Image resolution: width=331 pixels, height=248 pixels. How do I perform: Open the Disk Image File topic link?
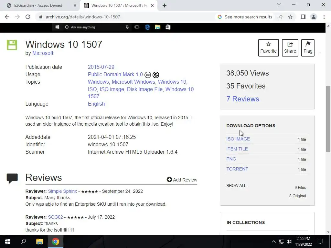[x=145, y=89]
